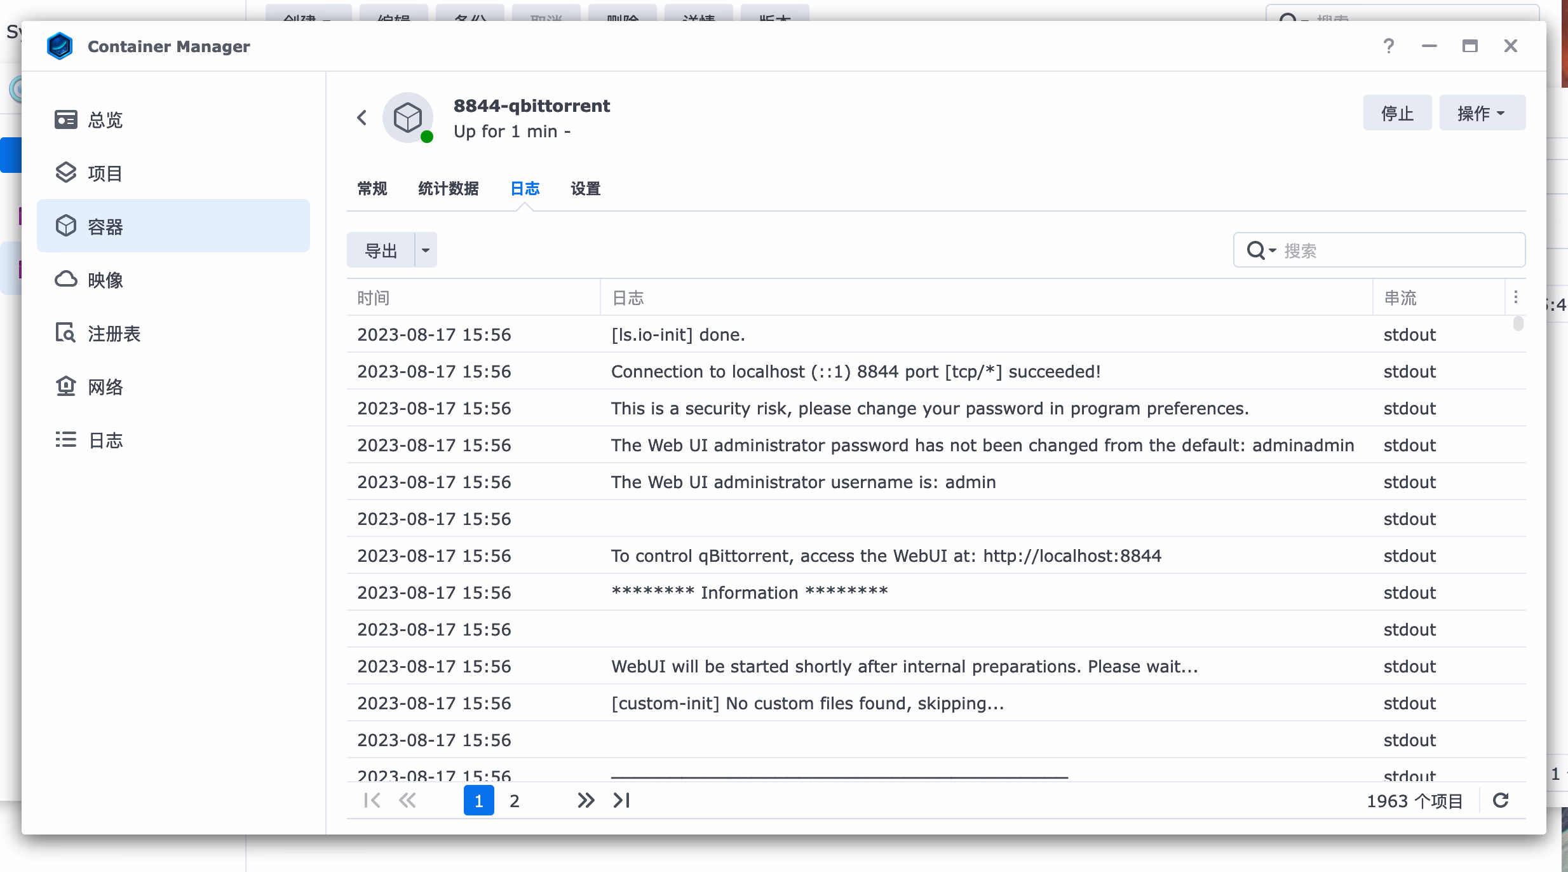Expand the search filter dropdown arrow
The image size is (1568, 872).
click(1273, 250)
